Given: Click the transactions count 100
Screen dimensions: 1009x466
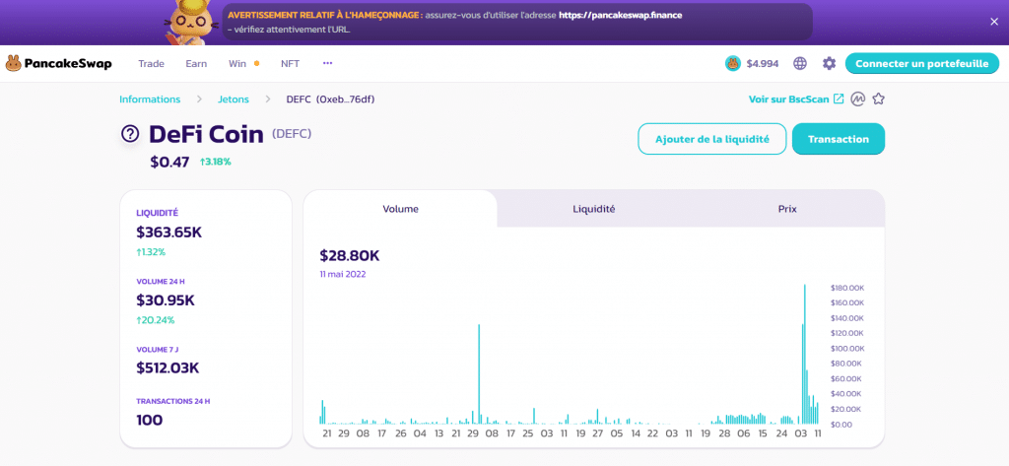Looking at the screenshot, I should pyautogui.click(x=150, y=420).
